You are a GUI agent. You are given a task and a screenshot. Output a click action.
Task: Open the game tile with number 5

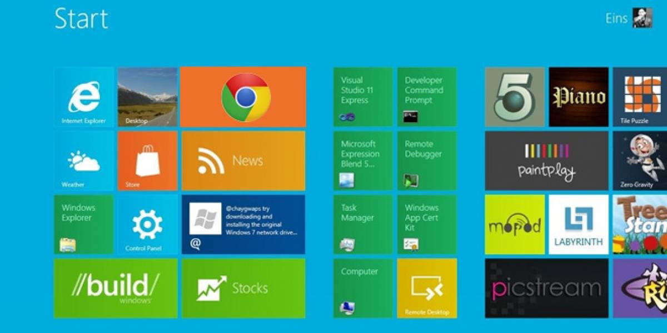tap(515, 97)
